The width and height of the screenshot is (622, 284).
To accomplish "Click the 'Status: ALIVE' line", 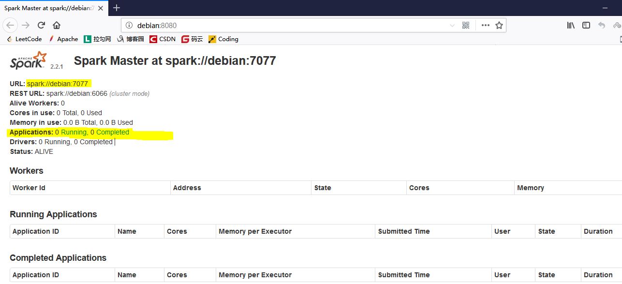I will pos(31,151).
